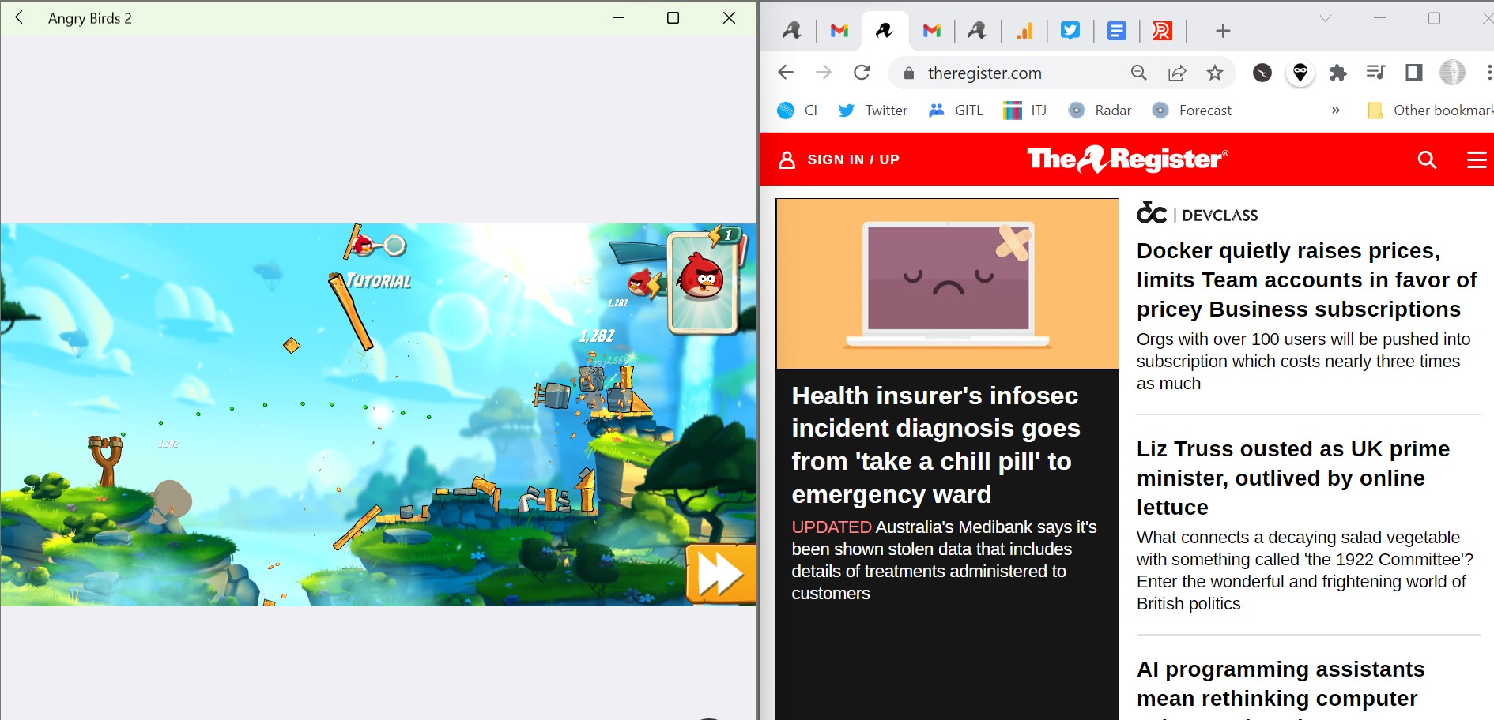Go forward in the browser
This screenshot has height=720, width=1494.
coord(824,73)
